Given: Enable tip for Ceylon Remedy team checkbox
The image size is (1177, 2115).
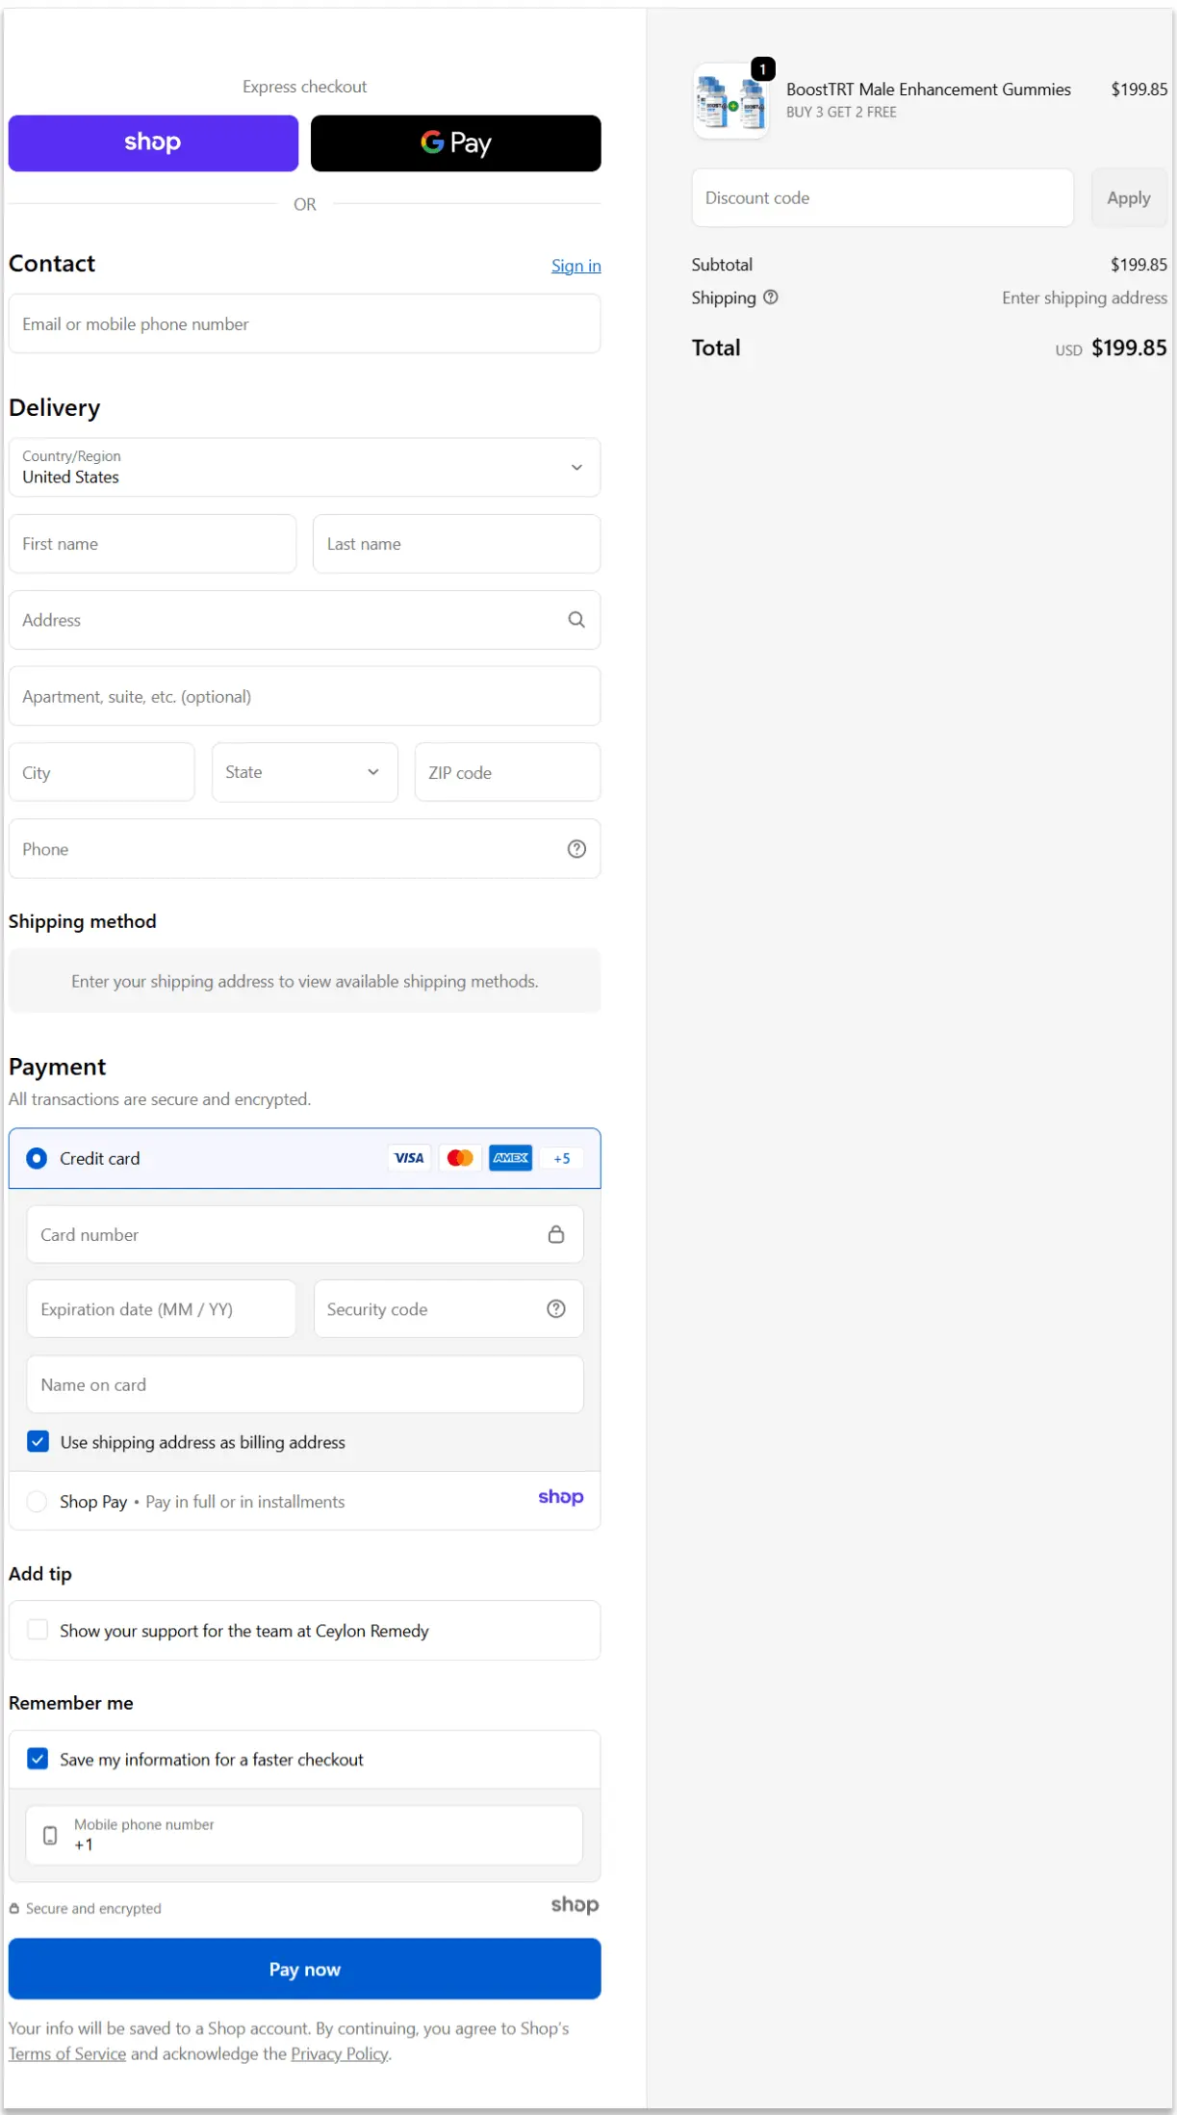Looking at the screenshot, I should tap(38, 1630).
